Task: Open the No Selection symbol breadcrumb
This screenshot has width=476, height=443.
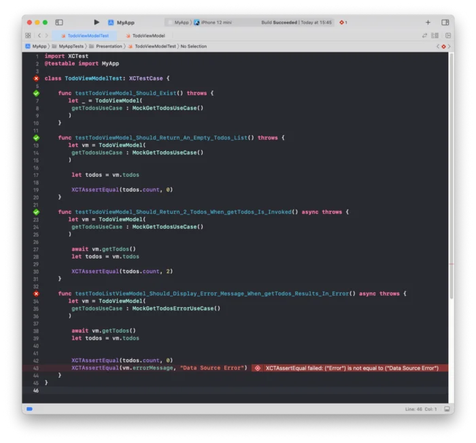Action: tap(194, 46)
